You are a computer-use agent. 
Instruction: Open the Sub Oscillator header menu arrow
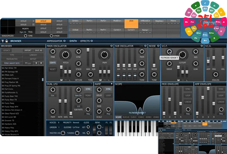tap(146, 46)
